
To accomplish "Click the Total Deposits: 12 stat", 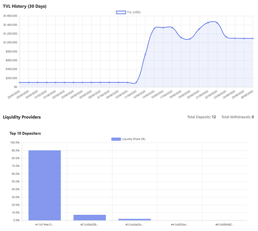I will (x=202, y=117).
